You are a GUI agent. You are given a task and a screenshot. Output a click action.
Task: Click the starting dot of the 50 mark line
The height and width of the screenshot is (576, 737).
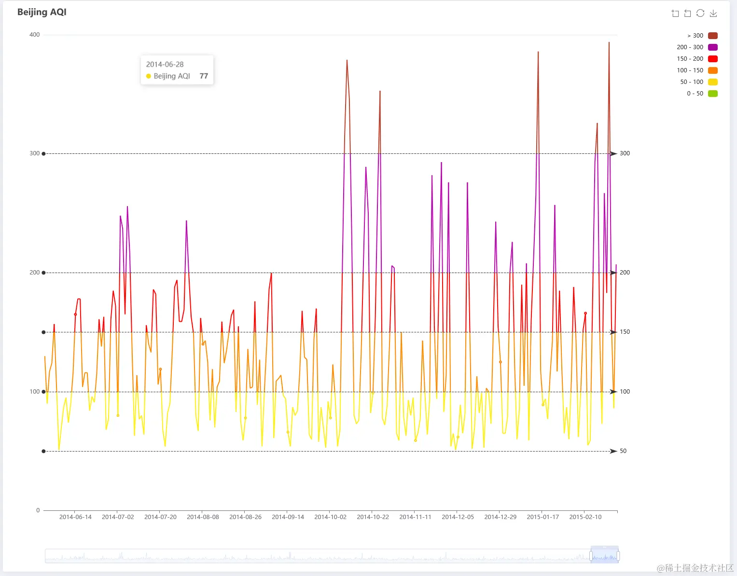point(43,452)
